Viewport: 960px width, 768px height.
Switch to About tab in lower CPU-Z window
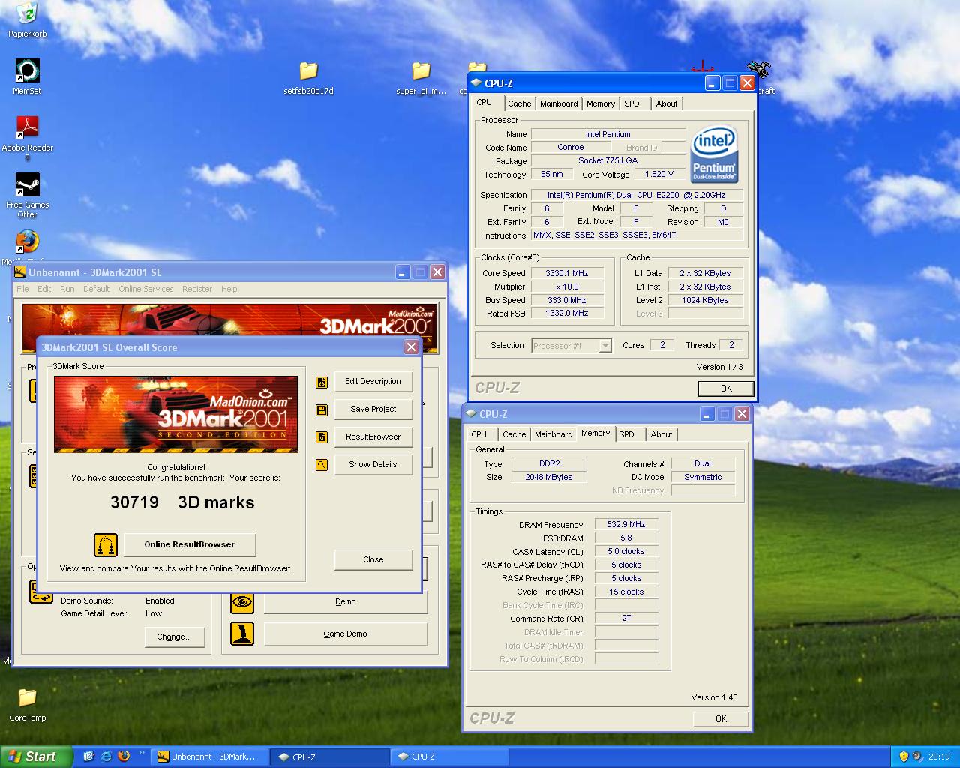661,435
